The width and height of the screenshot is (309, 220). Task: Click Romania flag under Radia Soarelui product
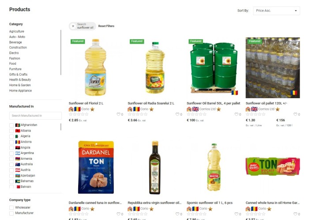(136, 109)
